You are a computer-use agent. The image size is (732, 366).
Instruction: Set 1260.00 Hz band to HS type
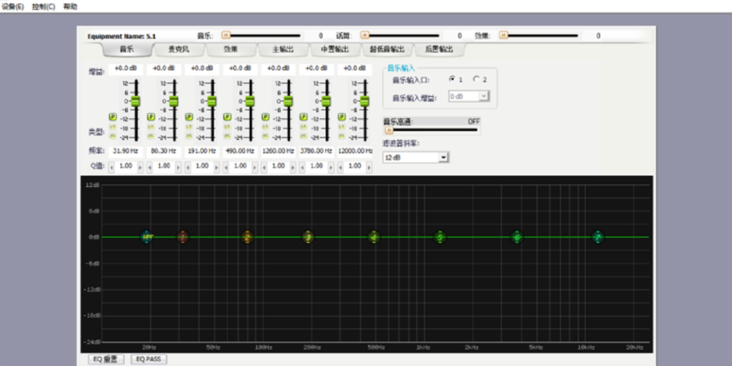pyautogui.click(x=266, y=136)
